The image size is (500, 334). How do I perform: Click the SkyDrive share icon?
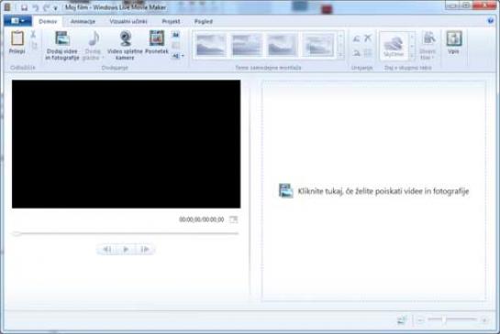pyautogui.click(x=394, y=45)
